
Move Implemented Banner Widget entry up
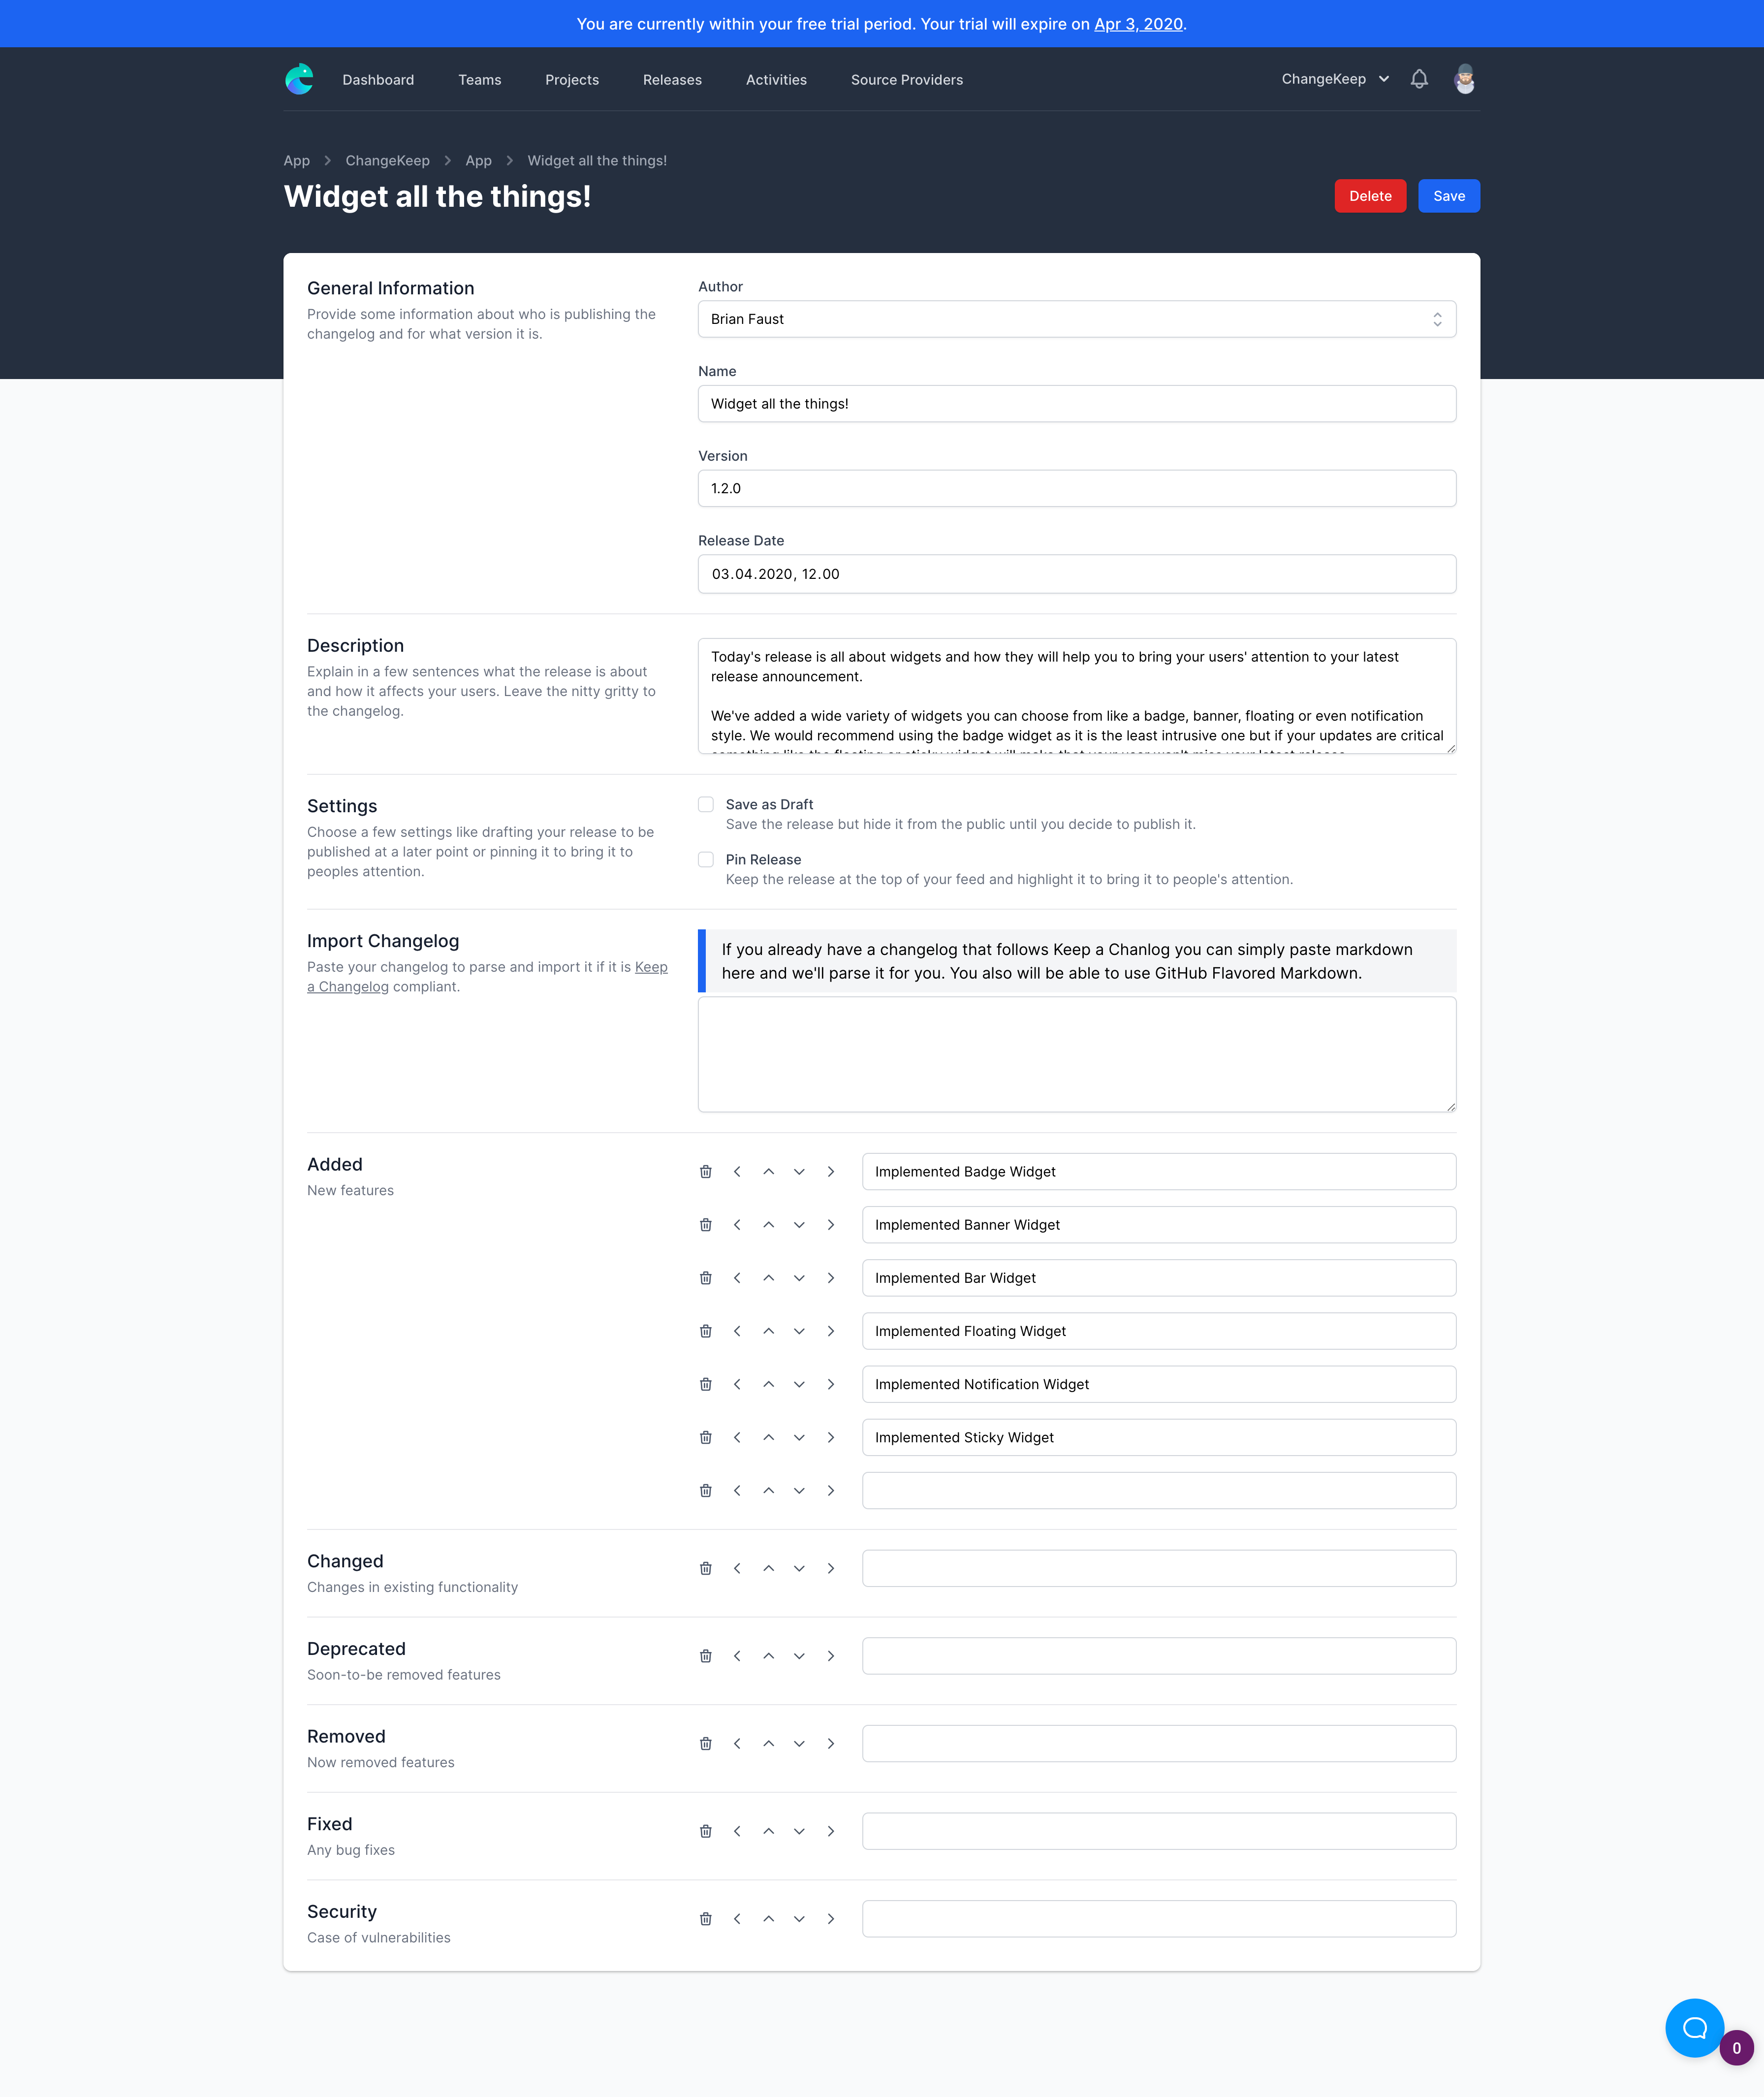(x=768, y=1224)
